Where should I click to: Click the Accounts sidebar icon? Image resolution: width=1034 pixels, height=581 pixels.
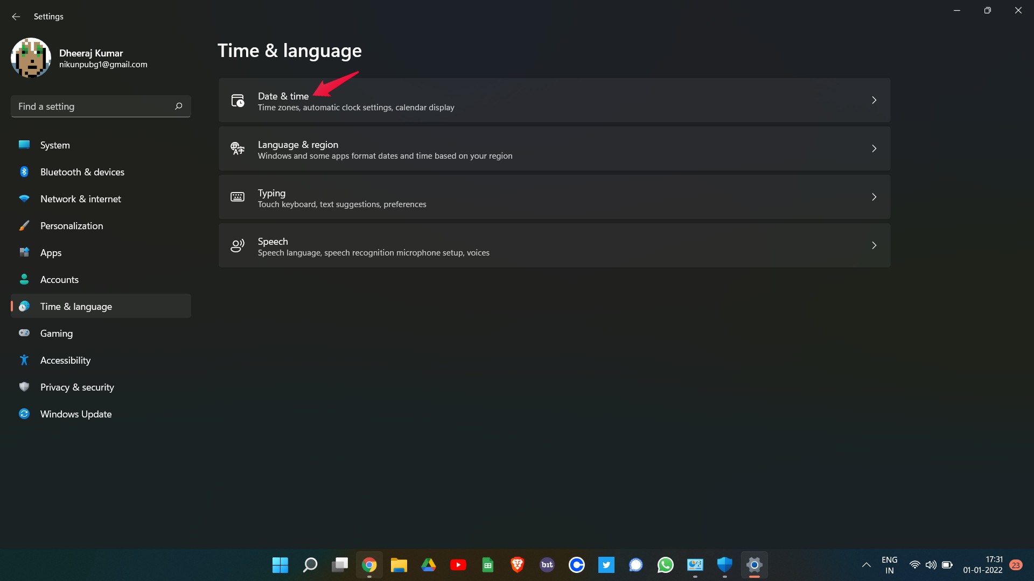[x=24, y=279]
